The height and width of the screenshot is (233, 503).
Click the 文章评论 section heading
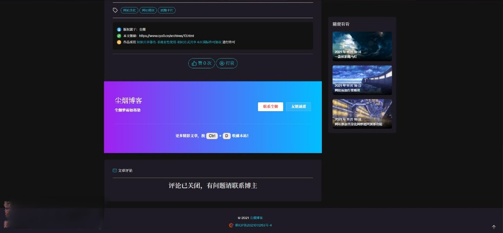125,171
